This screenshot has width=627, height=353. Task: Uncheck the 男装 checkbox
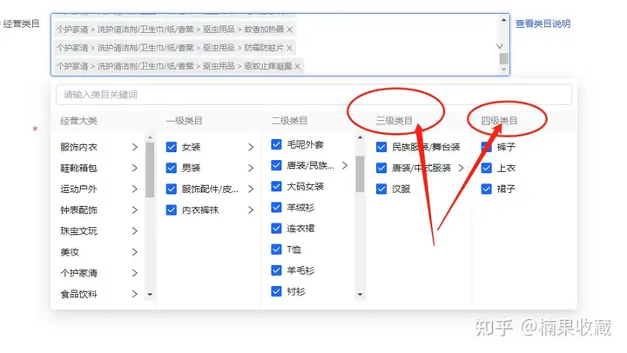tap(172, 168)
